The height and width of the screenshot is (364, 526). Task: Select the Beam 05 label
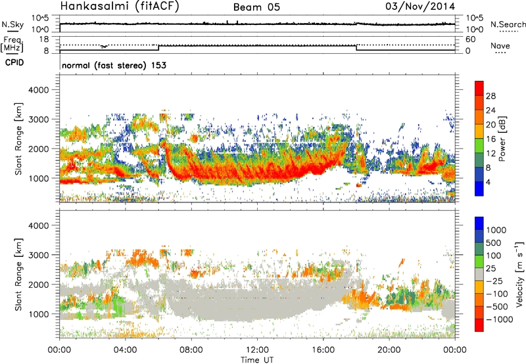pos(256,7)
